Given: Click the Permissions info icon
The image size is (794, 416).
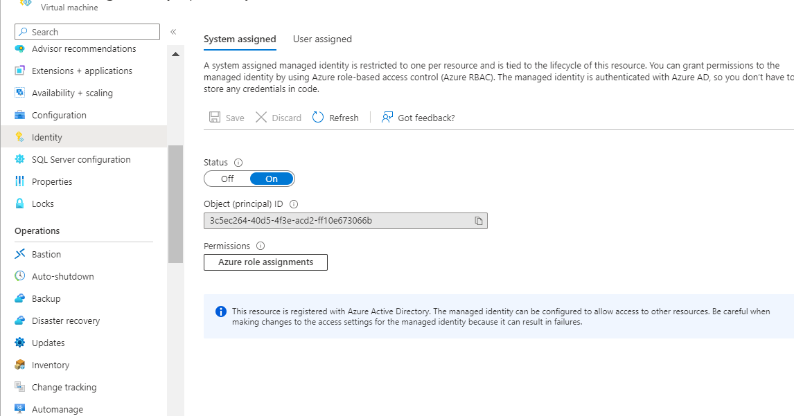Looking at the screenshot, I should pyautogui.click(x=261, y=246).
